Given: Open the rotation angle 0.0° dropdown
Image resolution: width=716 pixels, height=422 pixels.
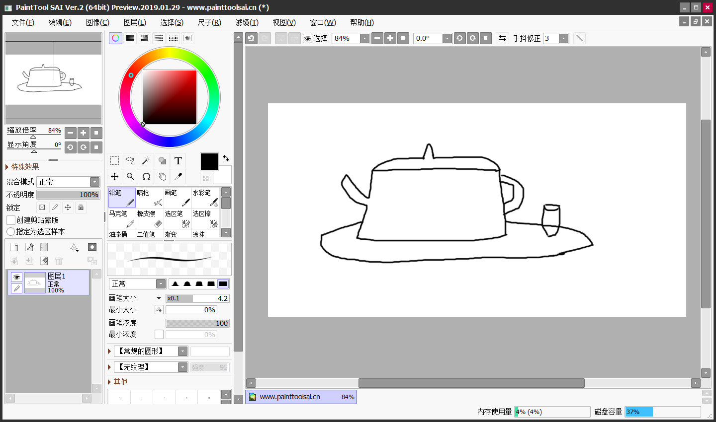Looking at the screenshot, I should [x=447, y=38].
